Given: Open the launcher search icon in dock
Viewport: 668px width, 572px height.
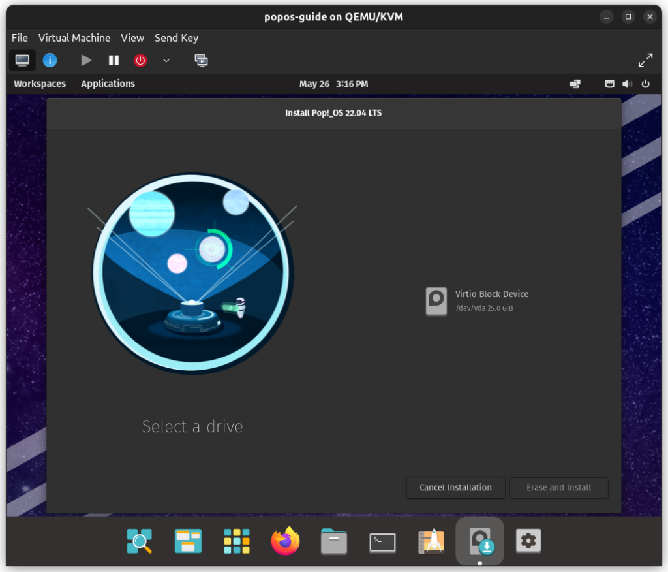Looking at the screenshot, I should click(140, 541).
